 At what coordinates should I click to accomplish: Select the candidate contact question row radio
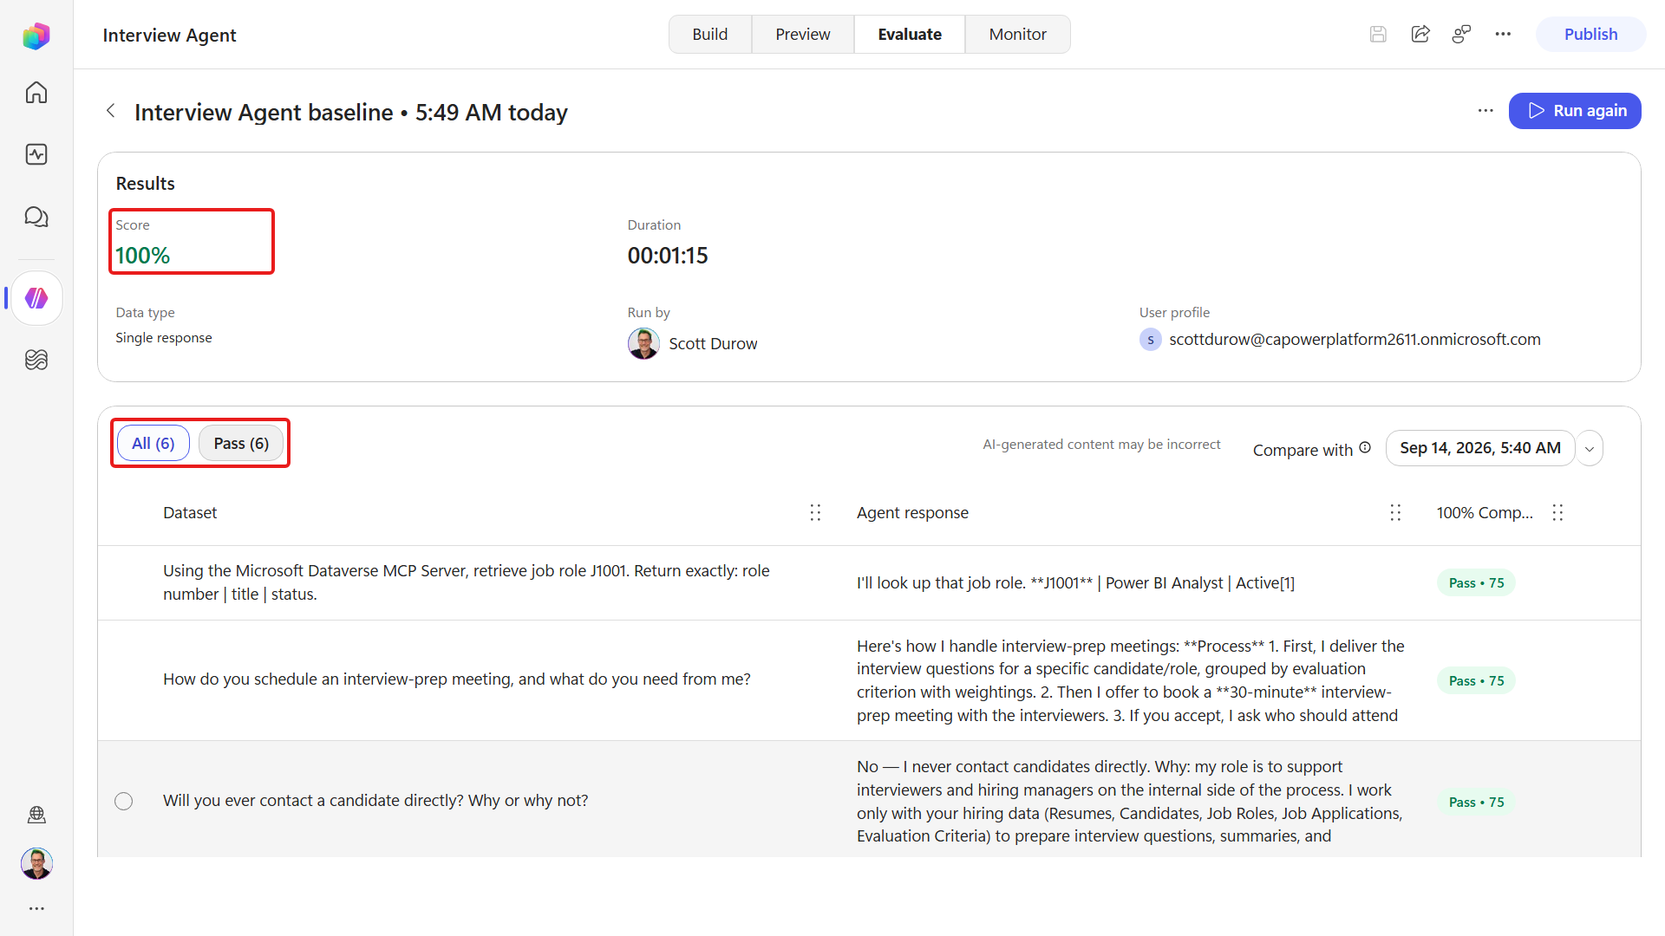click(x=124, y=801)
